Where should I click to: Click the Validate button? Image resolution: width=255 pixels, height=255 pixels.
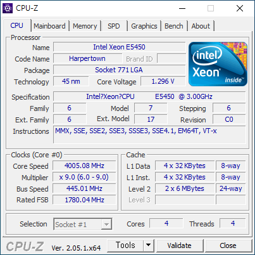tap(180, 245)
